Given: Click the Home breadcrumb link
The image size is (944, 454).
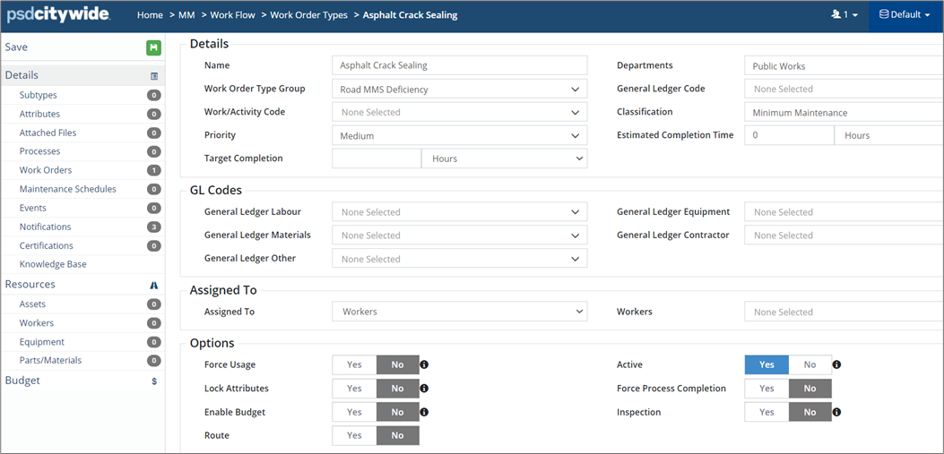Looking at the screenshot, I should point(150,15).
